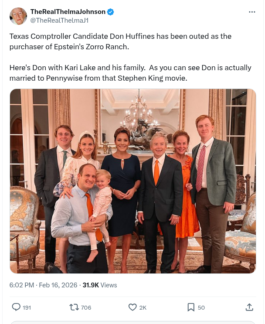Screen dimensions: 265x324
Task: Click the 706 repost count
Action: [86, 308]
